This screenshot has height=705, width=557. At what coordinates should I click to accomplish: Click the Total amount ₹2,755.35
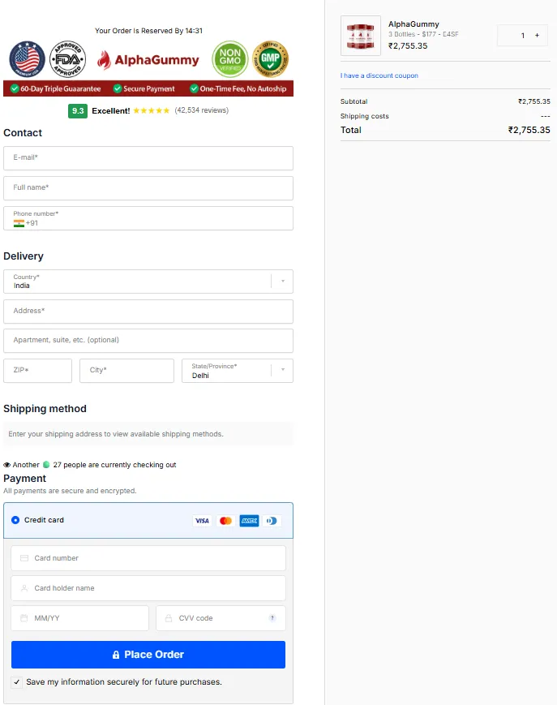[529, 130]
